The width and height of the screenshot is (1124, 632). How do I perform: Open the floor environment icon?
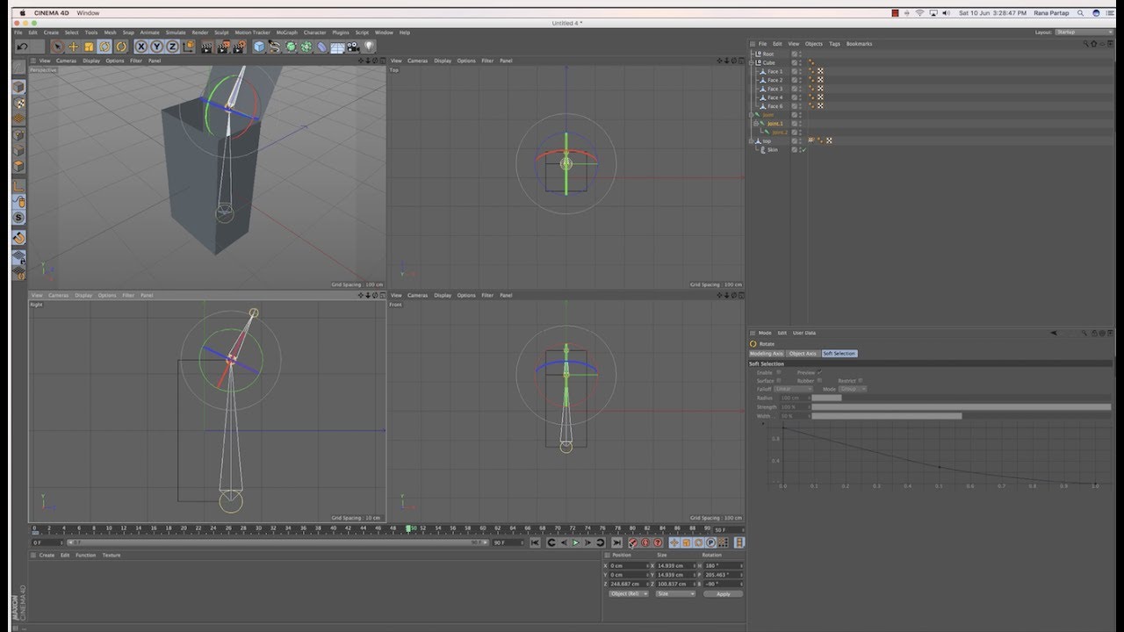[x=337, y=47]
